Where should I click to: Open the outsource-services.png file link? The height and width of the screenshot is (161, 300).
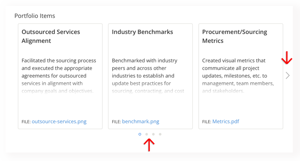coord(59,122)
